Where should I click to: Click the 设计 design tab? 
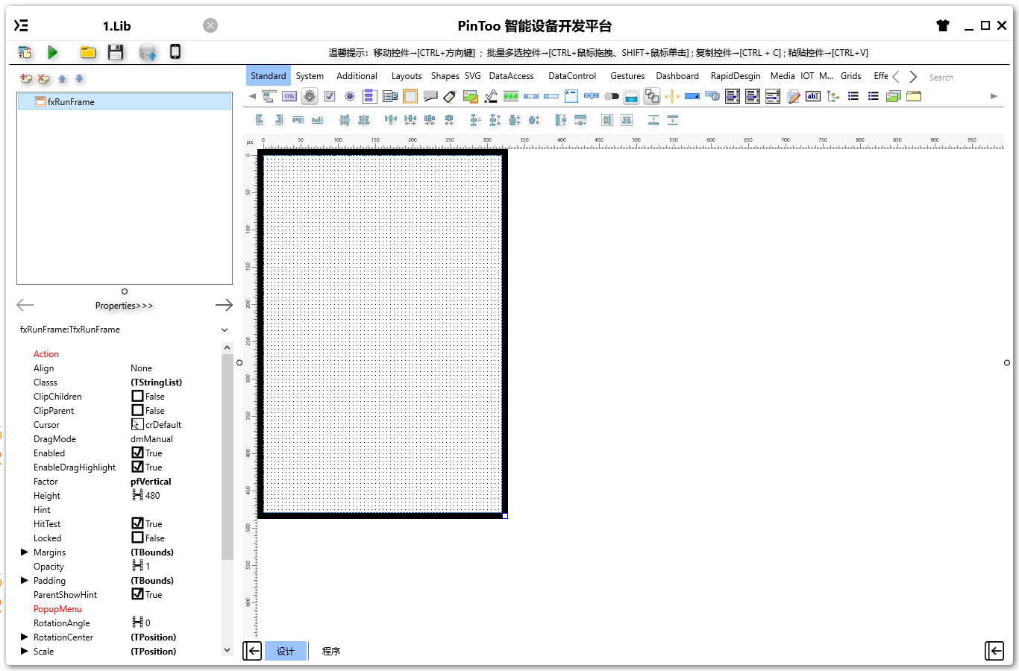click(286, 651)
